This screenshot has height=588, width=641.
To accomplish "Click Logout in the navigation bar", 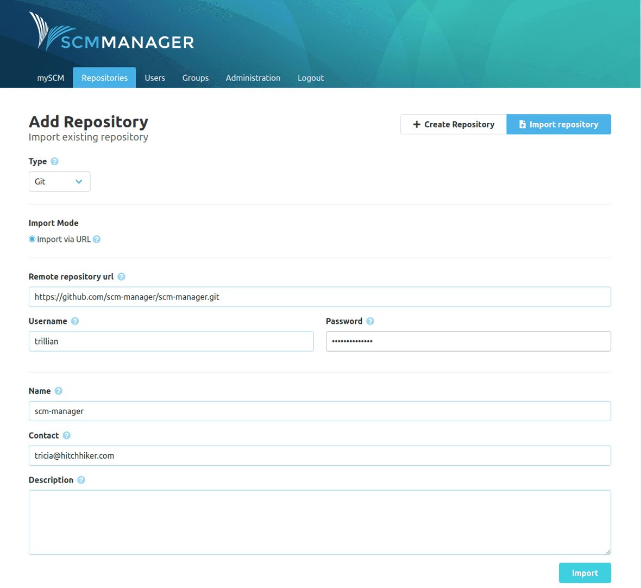I will 310,78.
